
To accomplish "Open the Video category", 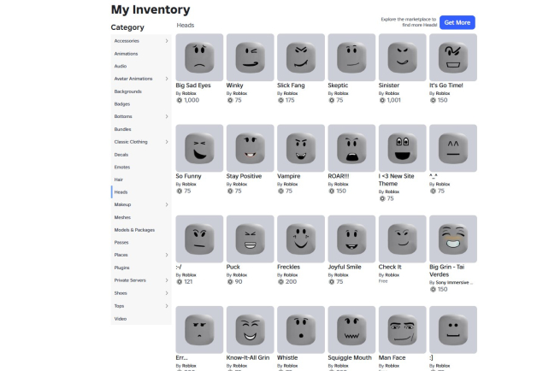I will [121, 319].
